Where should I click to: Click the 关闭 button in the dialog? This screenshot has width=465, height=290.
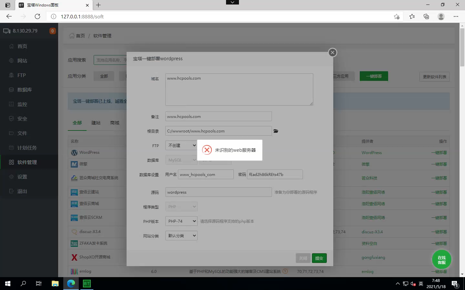[x=303, y=258]
